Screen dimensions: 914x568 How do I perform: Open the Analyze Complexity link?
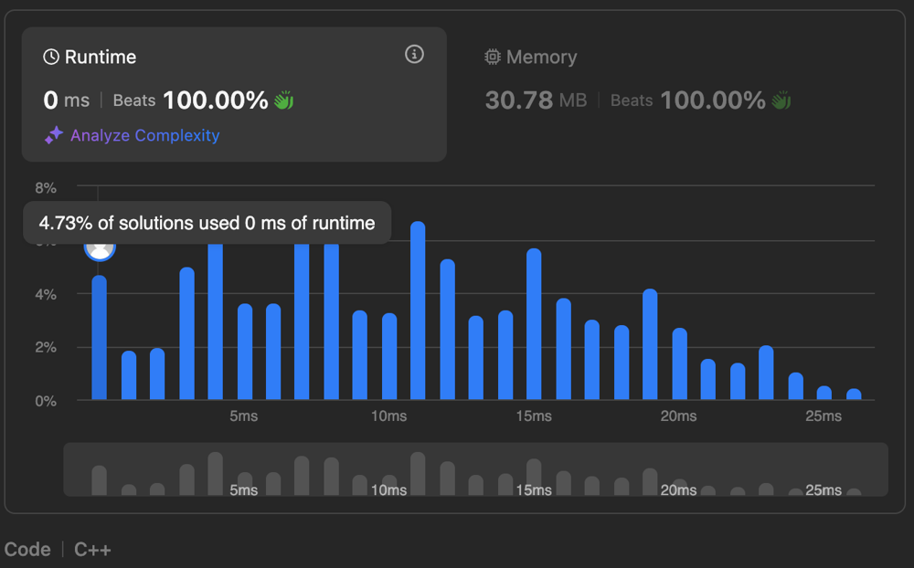[144, 135]
